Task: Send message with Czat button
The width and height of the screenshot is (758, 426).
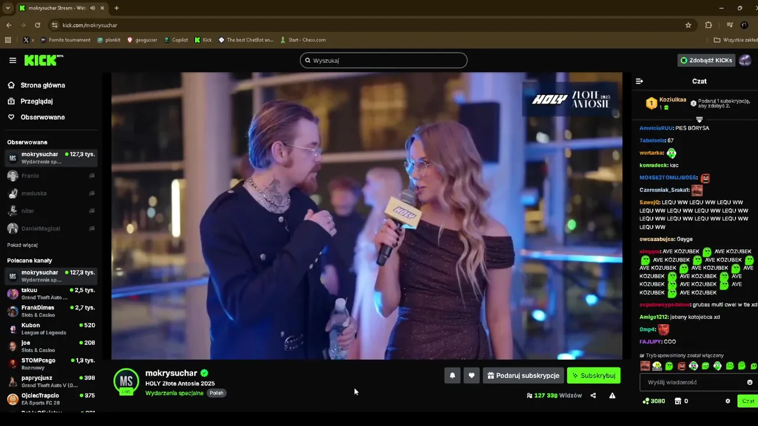Action: coord(748,401)
